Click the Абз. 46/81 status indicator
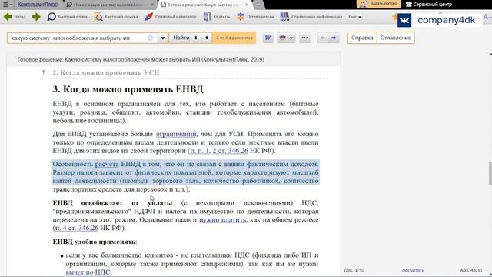 tap(471, 270)
